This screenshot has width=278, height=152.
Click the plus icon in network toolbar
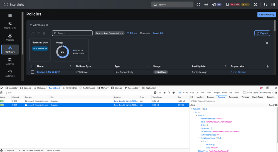tap(164, 93)
